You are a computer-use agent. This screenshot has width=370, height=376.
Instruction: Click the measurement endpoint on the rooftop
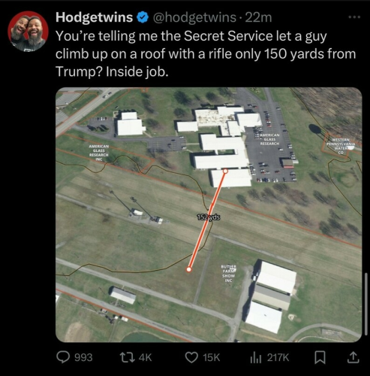pos(225,171)
